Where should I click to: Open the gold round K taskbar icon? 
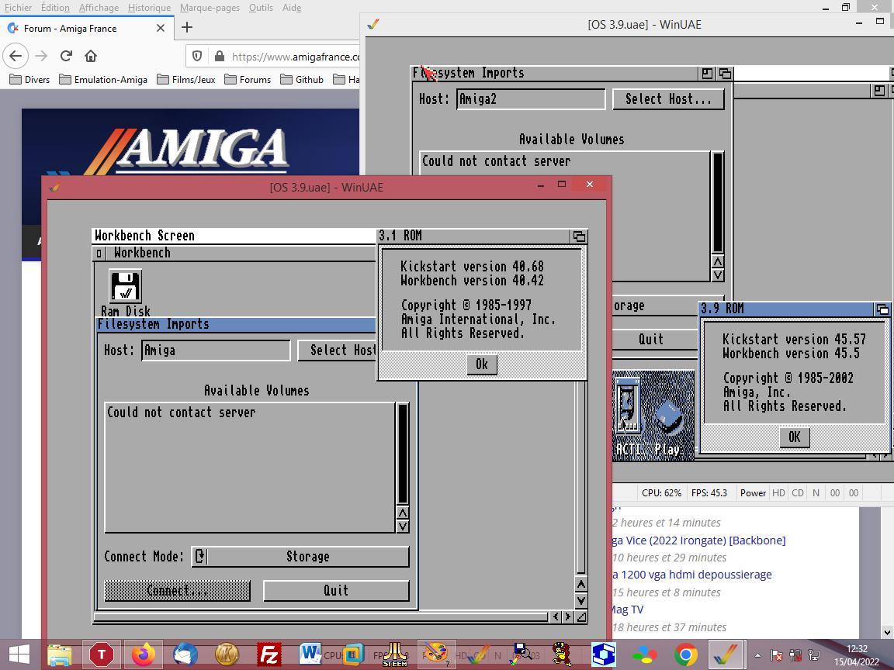[227, 654]
